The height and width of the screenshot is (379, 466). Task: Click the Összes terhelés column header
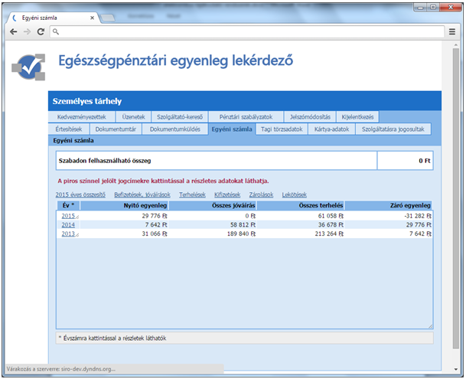click(x=301, y=205)
